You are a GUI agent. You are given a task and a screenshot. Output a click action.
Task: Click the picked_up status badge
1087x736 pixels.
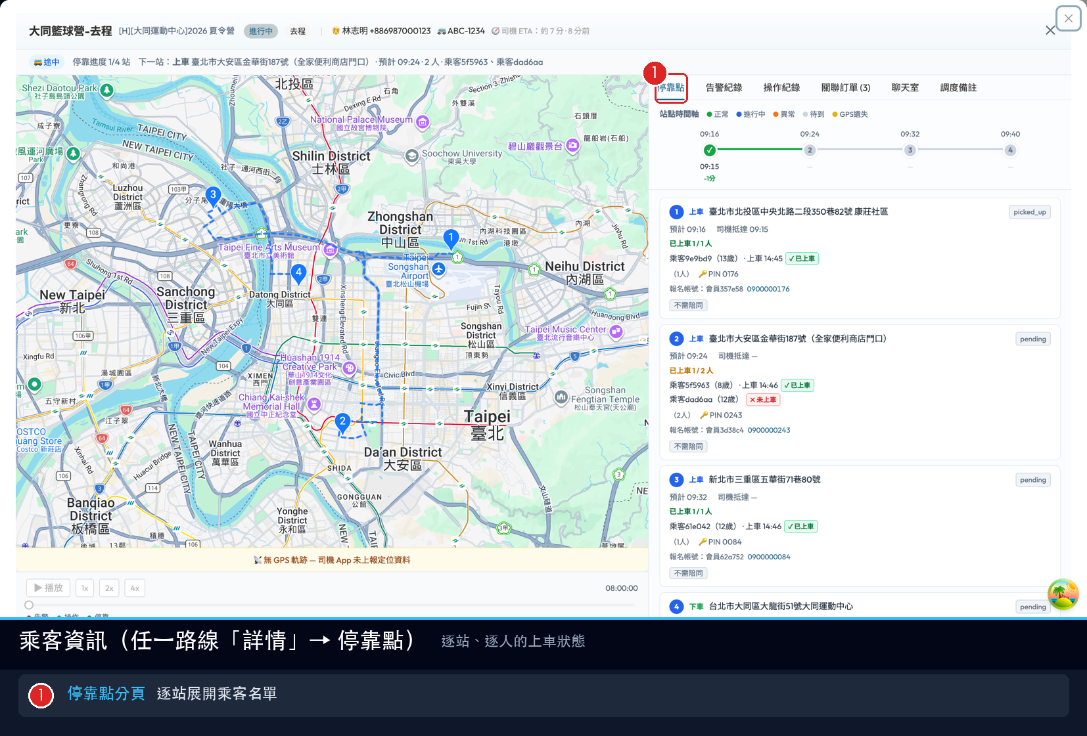click(1030, 212)
